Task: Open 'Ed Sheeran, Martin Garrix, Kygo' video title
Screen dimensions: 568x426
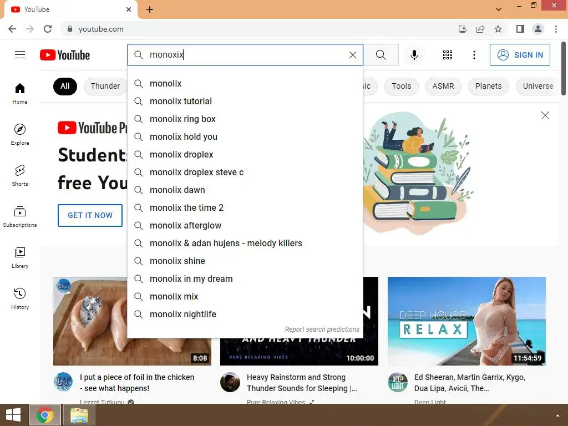Action: coord(470,383)
